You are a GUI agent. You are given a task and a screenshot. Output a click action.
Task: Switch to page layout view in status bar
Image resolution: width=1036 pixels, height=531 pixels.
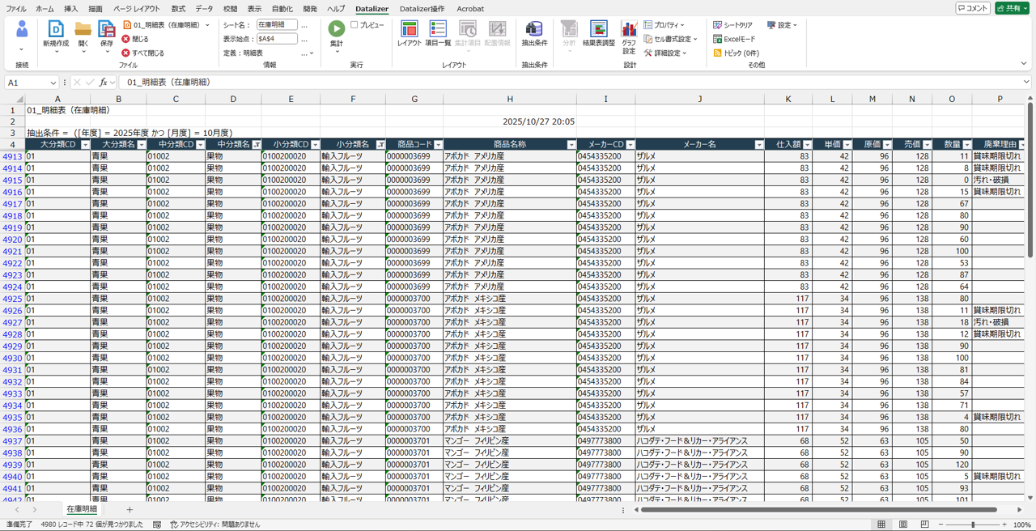903,525
